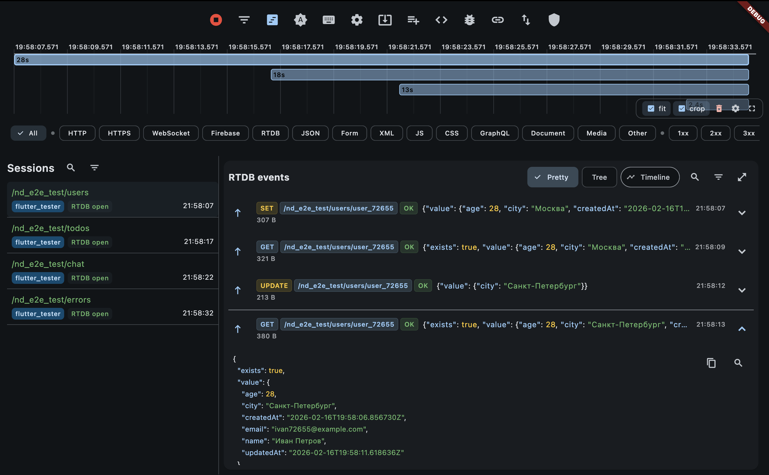Uncheck the fit checkbox on timeline
The height and width of the screenshot is (475, 769).
(x=650, y=108)
